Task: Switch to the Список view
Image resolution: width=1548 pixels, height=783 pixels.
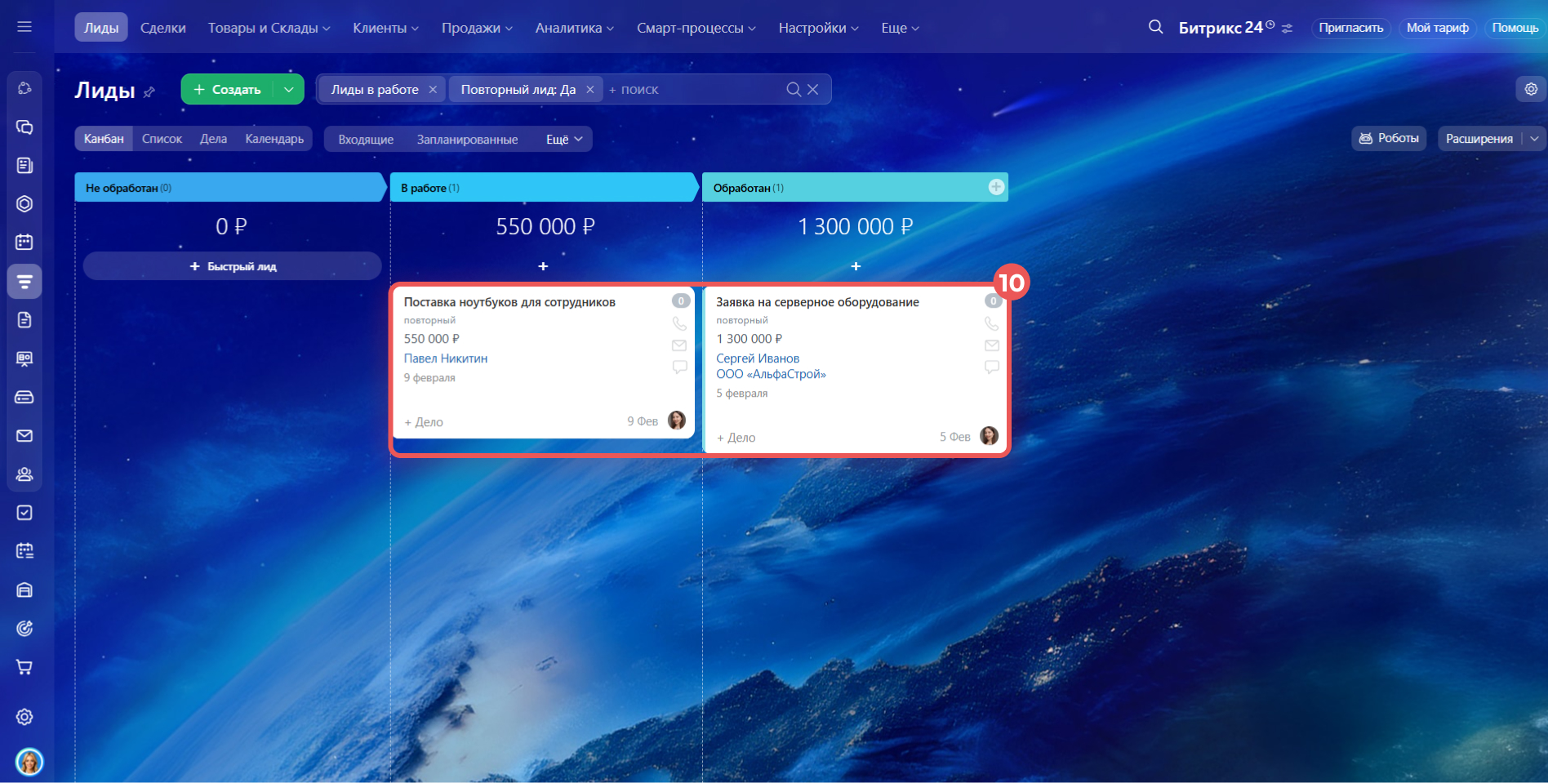Action: pos(162,139)
